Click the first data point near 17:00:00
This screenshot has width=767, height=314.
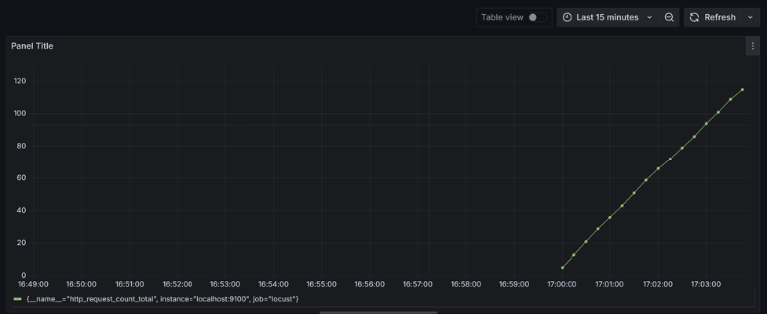tap(562, 268)
